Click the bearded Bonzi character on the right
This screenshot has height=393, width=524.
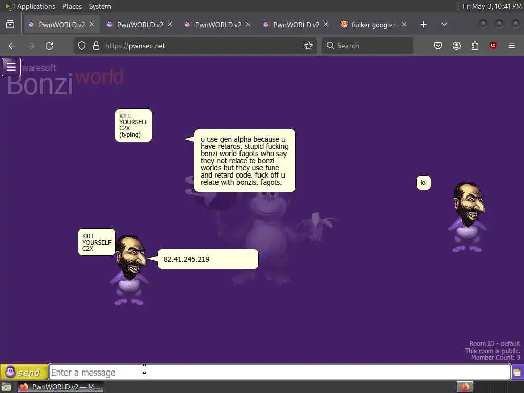[x=468, y=216]
